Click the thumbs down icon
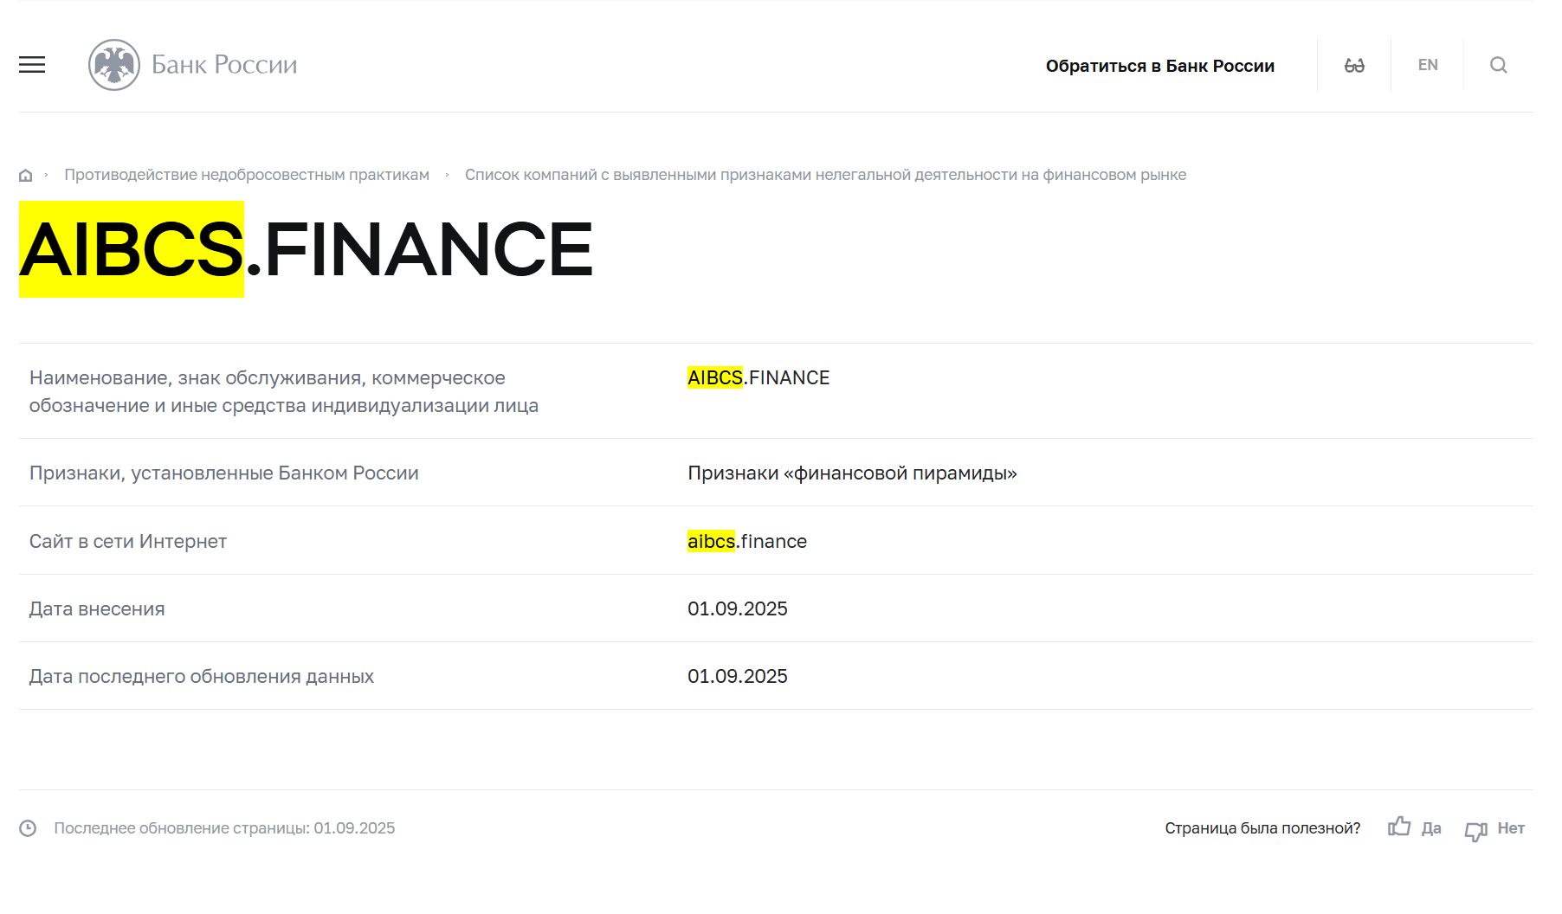The width and height of the screenshot is (1562, 914). (x=1476, y=831)
